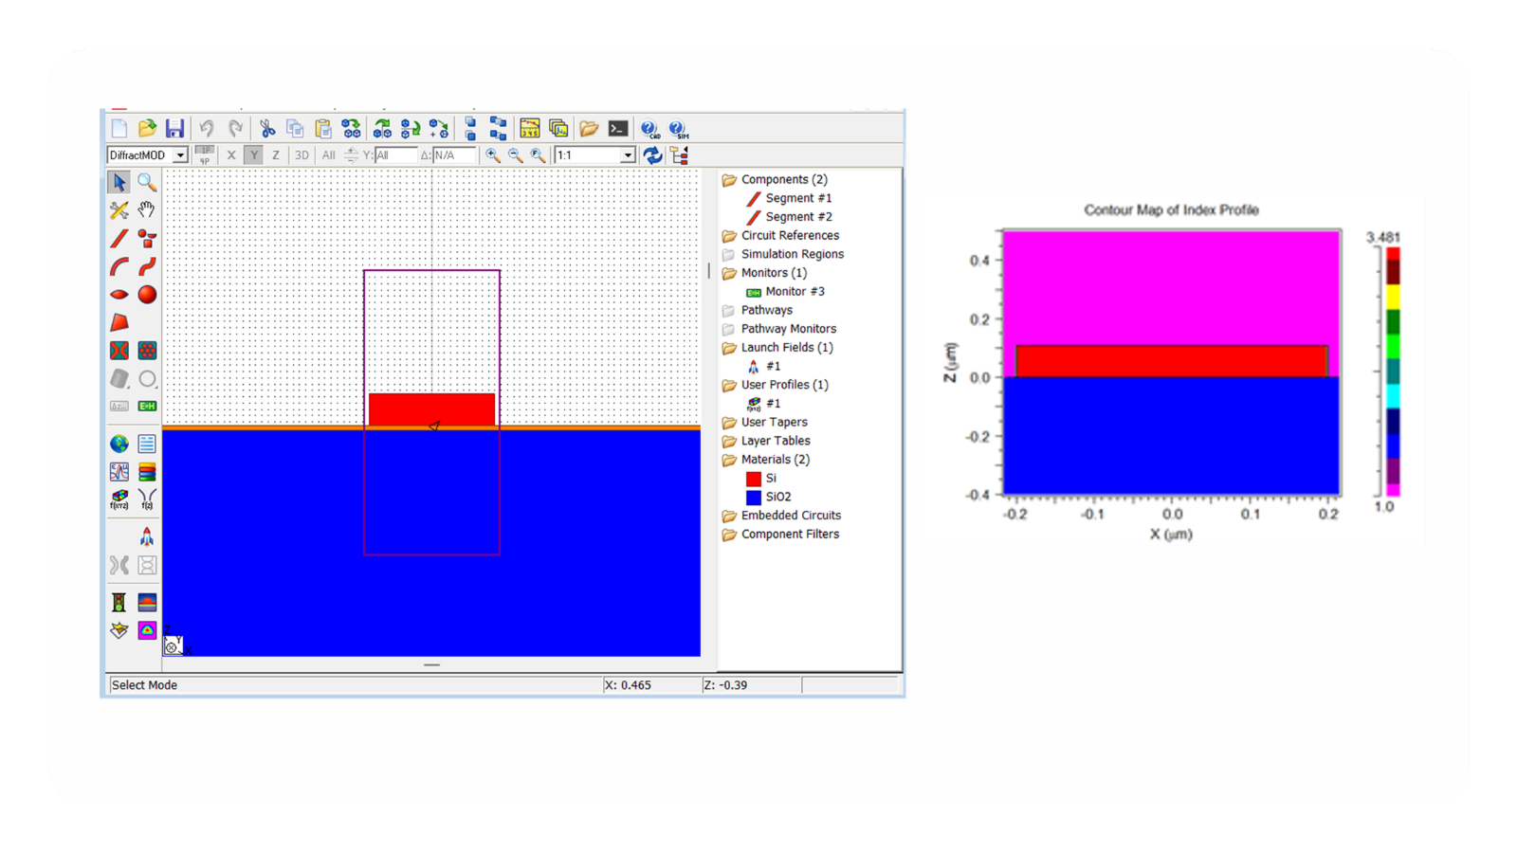1517x853 pixels.
Task: Create a new circuit file
Action: (x=119, y=129)
